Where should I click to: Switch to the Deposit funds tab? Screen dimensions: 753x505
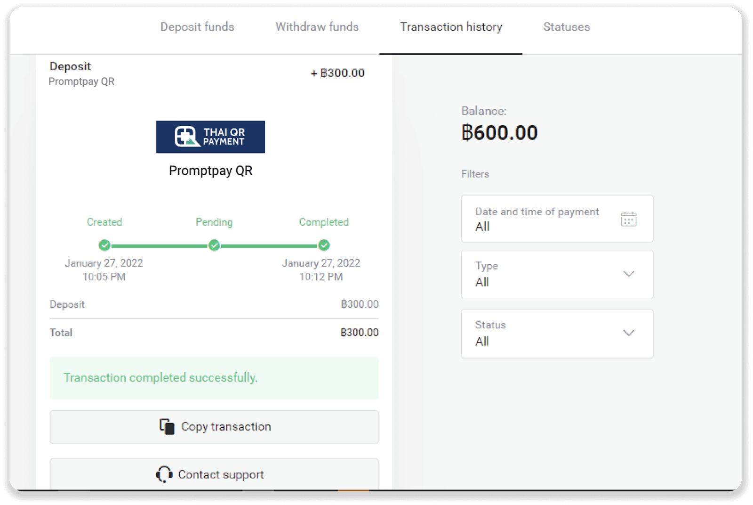(x=197, y=27)
